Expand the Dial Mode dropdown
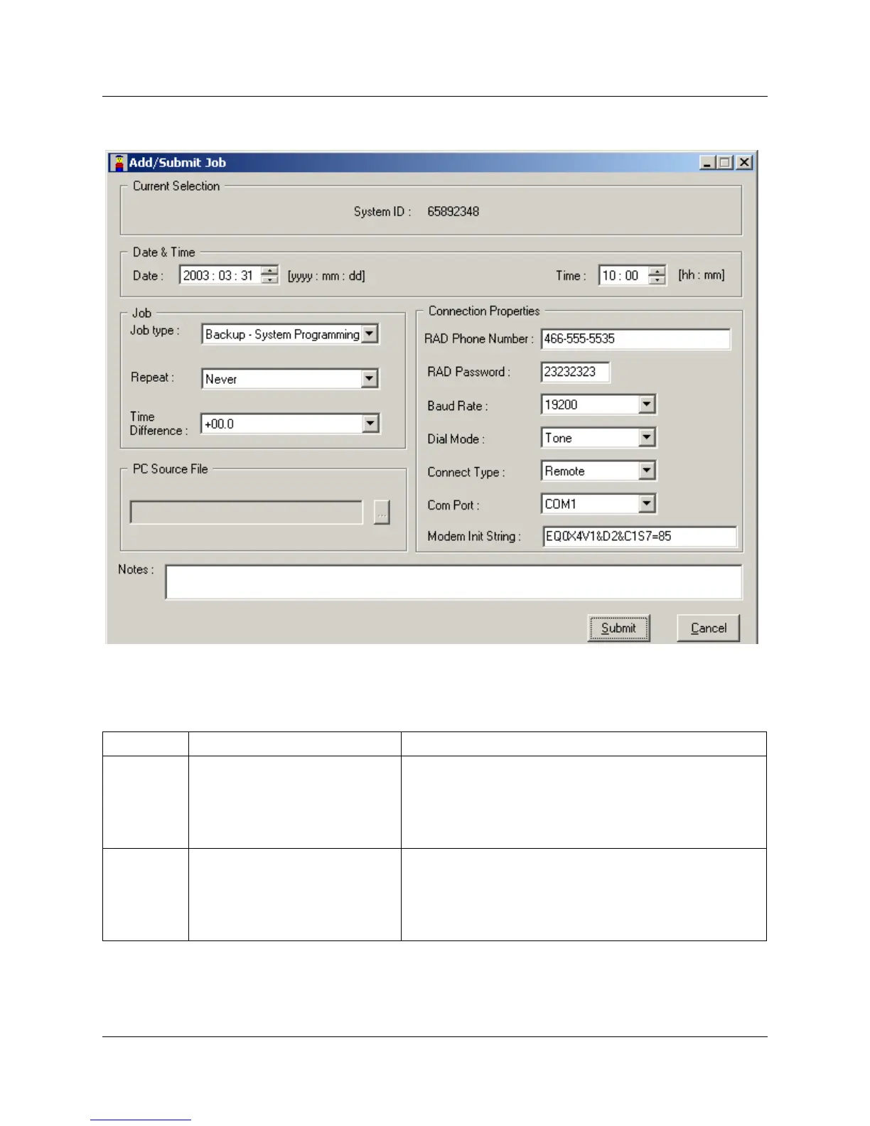This screenshot has height=1126, width=870. coord(646,438)
